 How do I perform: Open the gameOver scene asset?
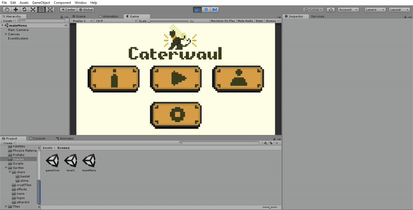click(52, 162)
